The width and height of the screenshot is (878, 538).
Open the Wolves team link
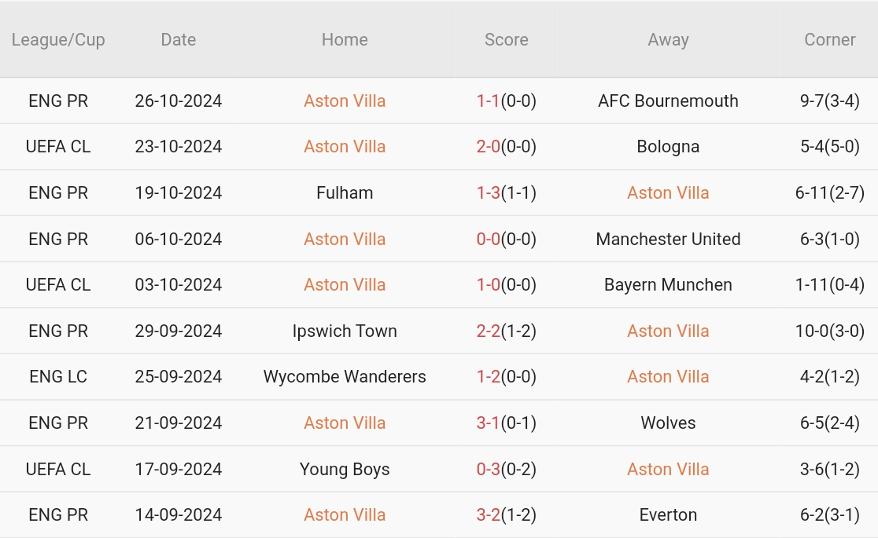click(668, 423)
